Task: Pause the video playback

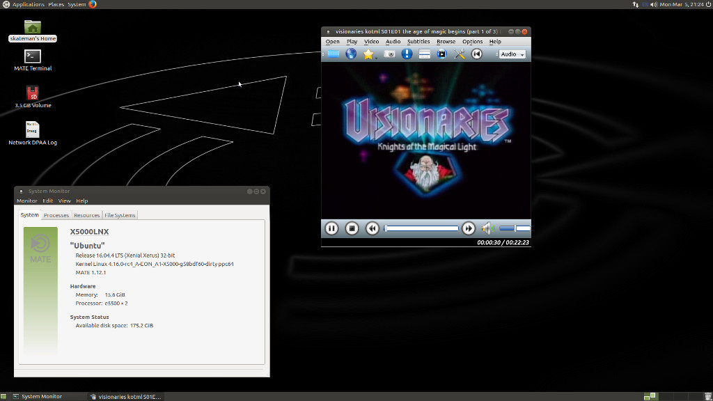Action: pyautogui.click(x=331, y=228)
